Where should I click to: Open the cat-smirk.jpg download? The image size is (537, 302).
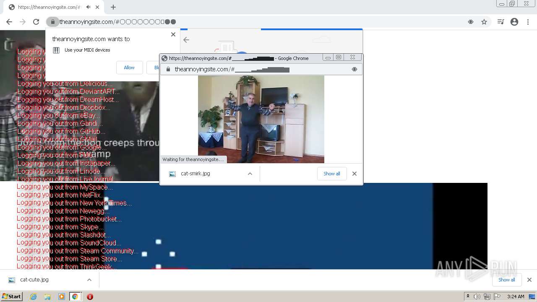point(195,174)
